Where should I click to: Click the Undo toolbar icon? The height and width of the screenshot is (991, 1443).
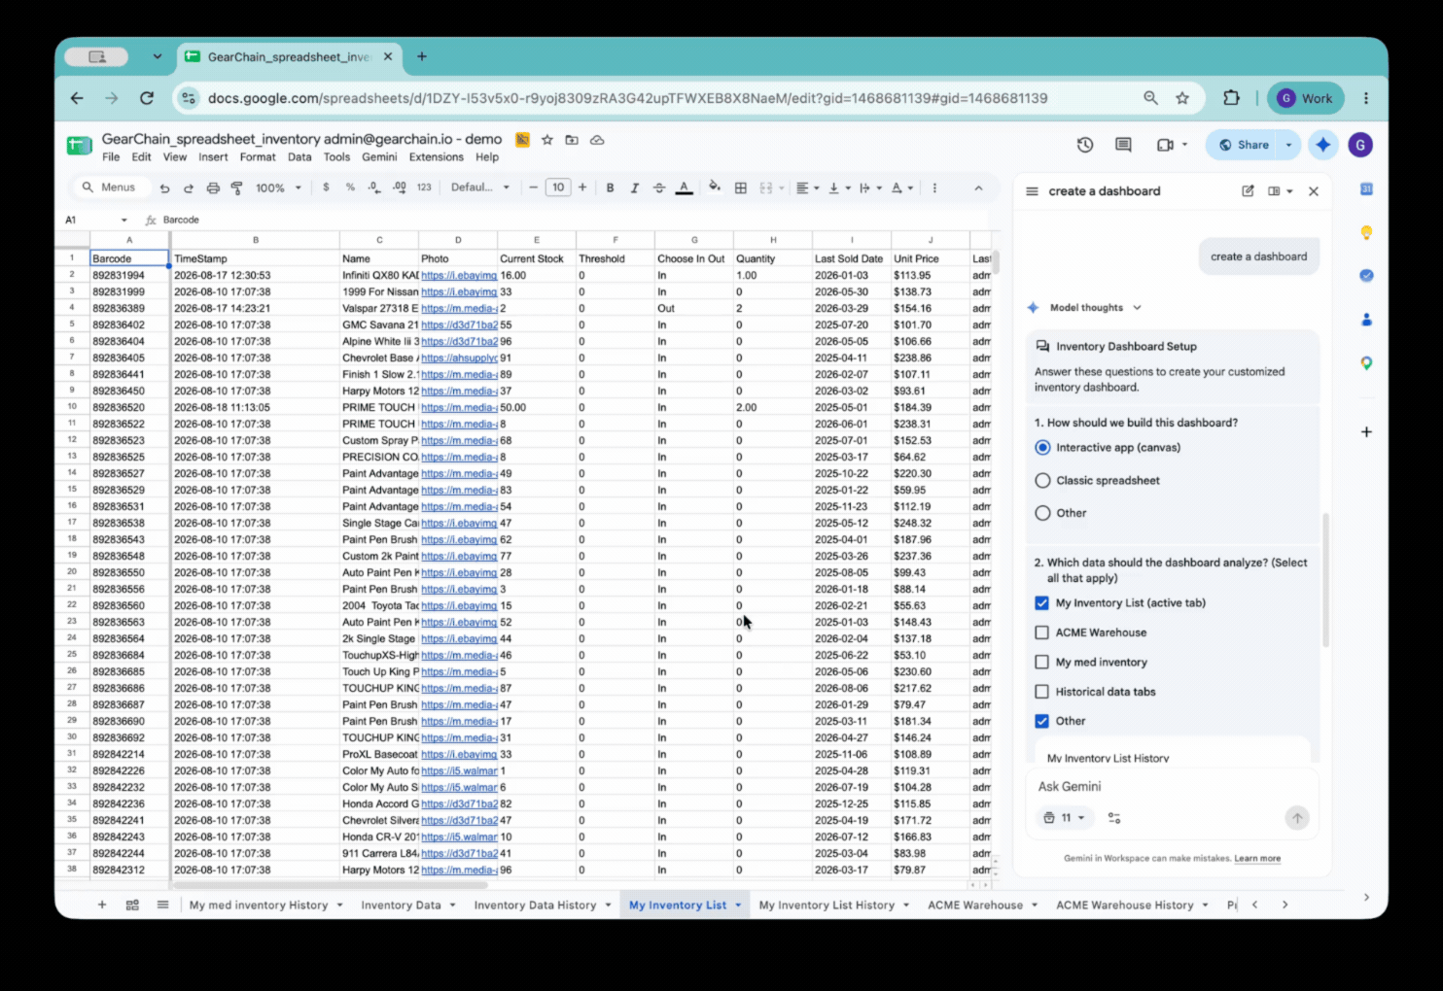pos(164,188)
